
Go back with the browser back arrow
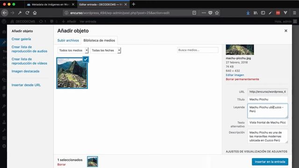pos(5,13)
